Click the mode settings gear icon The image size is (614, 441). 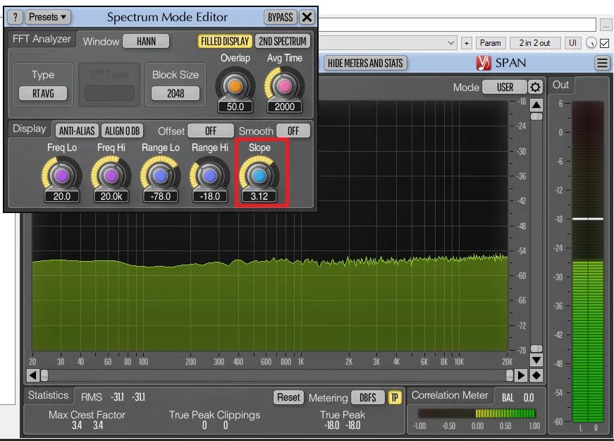click(536, 87)
